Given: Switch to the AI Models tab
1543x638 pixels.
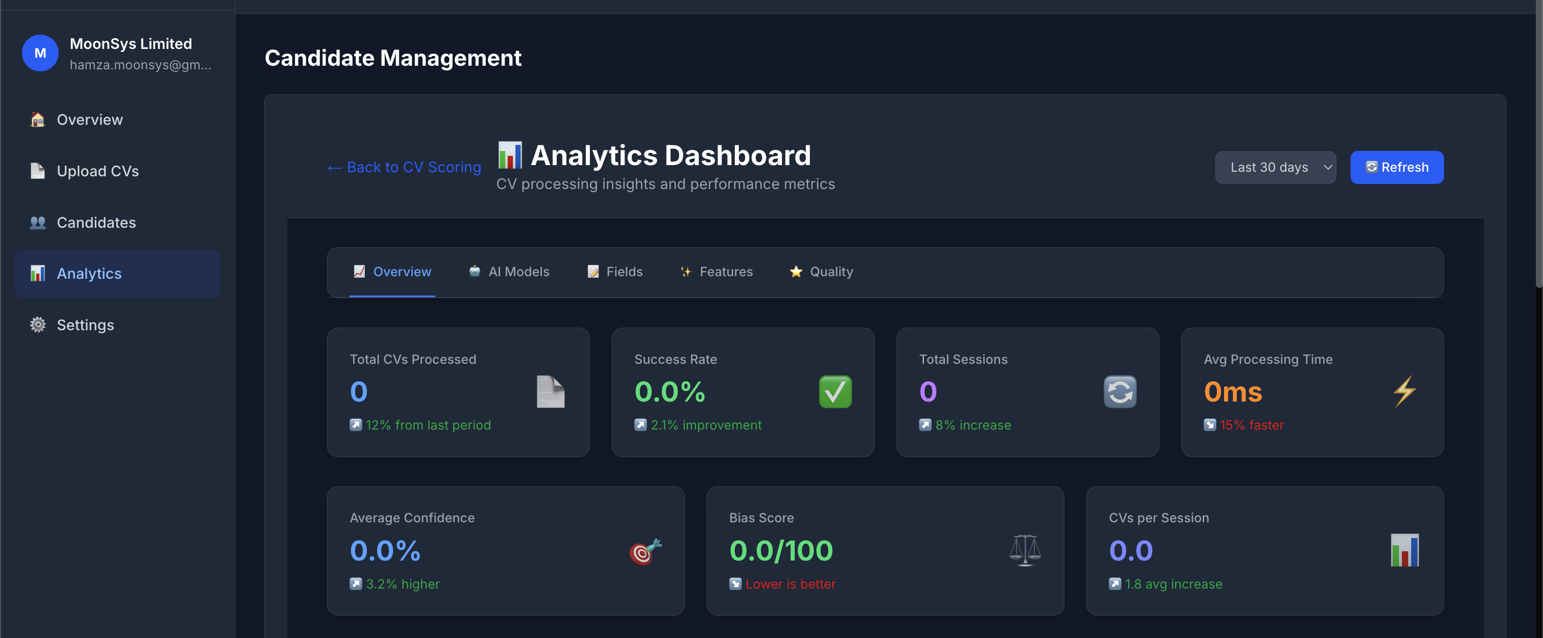Looking at the screenshot, I should tap(509, 272).
